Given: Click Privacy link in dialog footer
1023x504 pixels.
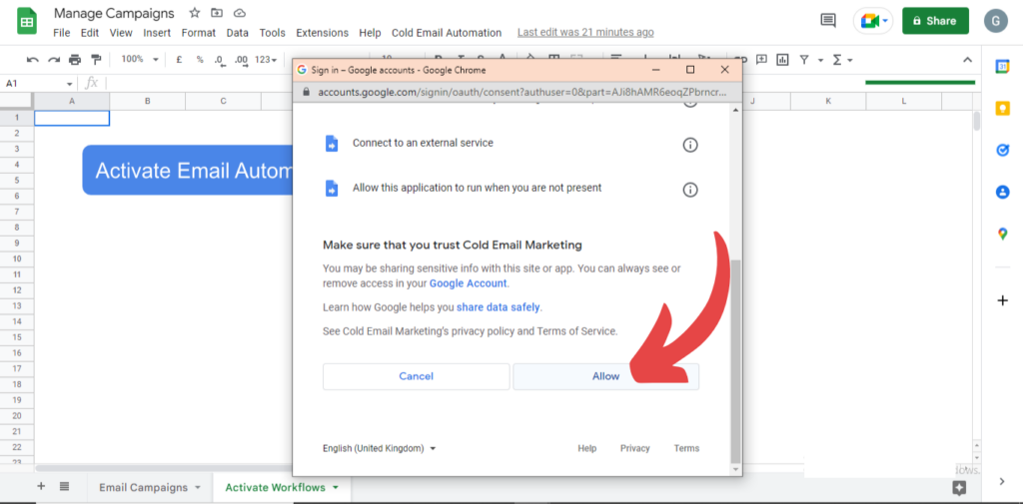Looking at the screenshot, I should tap(634, 448).
